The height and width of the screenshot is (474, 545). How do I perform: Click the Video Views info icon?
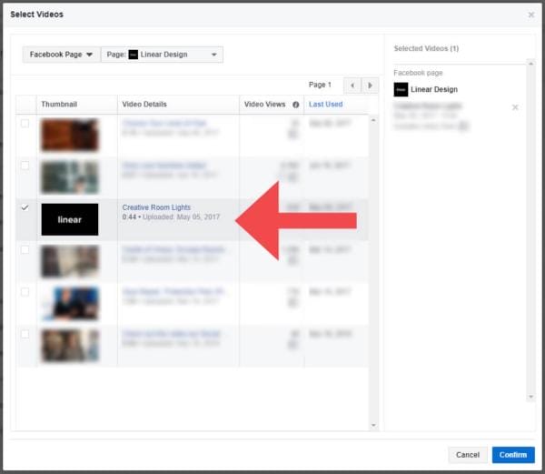click(x=296, y=105)
